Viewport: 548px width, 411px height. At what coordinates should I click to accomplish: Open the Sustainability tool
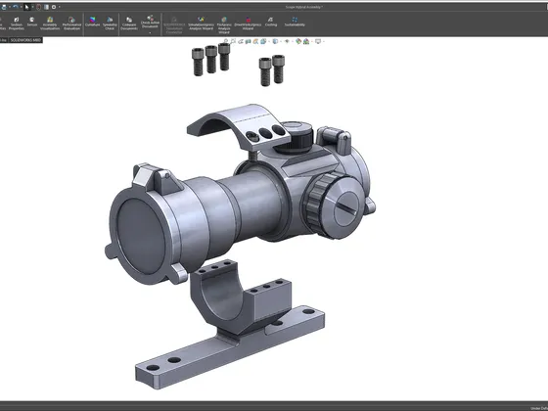click(295, 22)
